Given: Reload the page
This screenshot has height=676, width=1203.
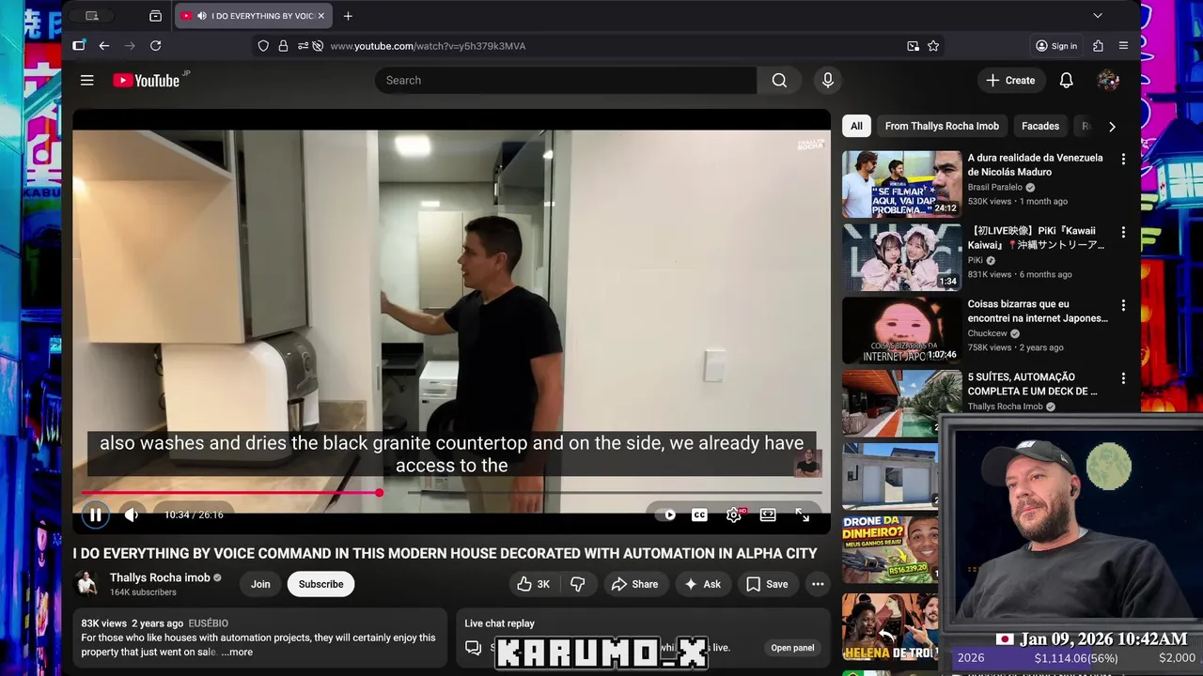Looking at the screenshot, I should click(156, 46).
